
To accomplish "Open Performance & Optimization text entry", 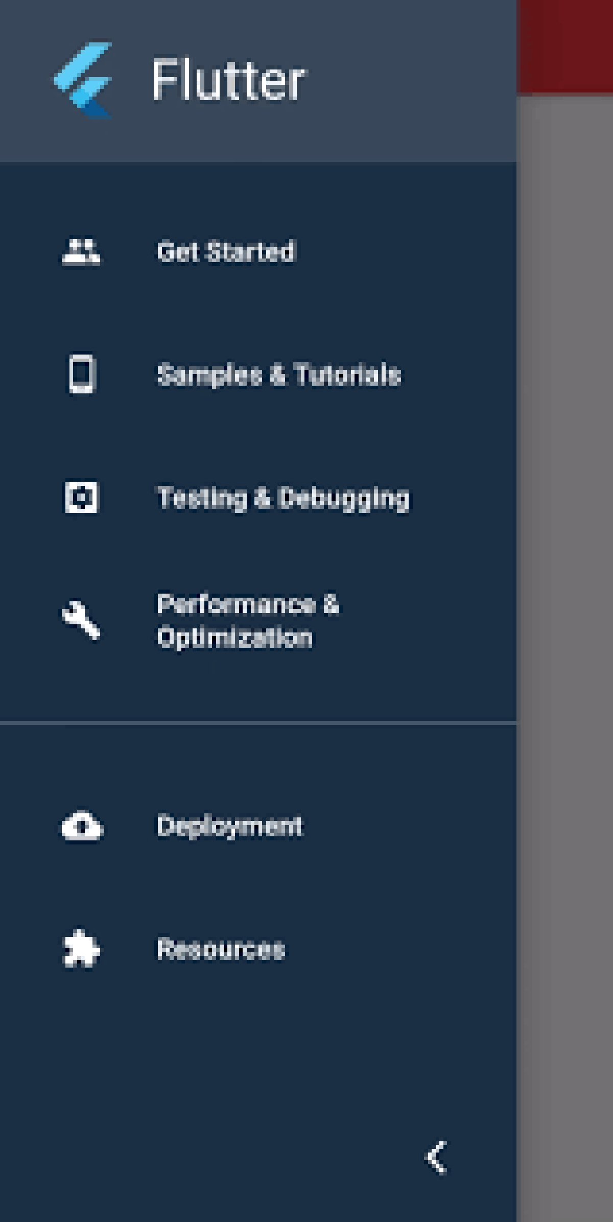I will 248,621.
